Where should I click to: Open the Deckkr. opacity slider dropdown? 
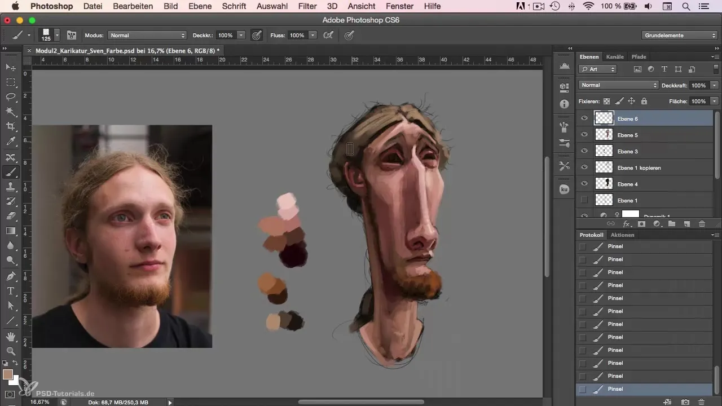241,35
